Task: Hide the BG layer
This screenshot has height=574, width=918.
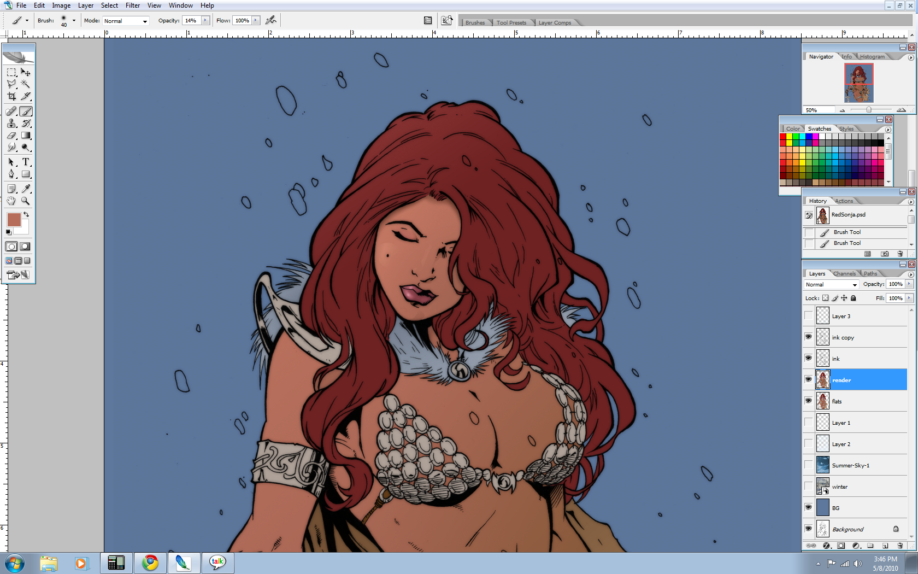Action: (x=808, y=507)
